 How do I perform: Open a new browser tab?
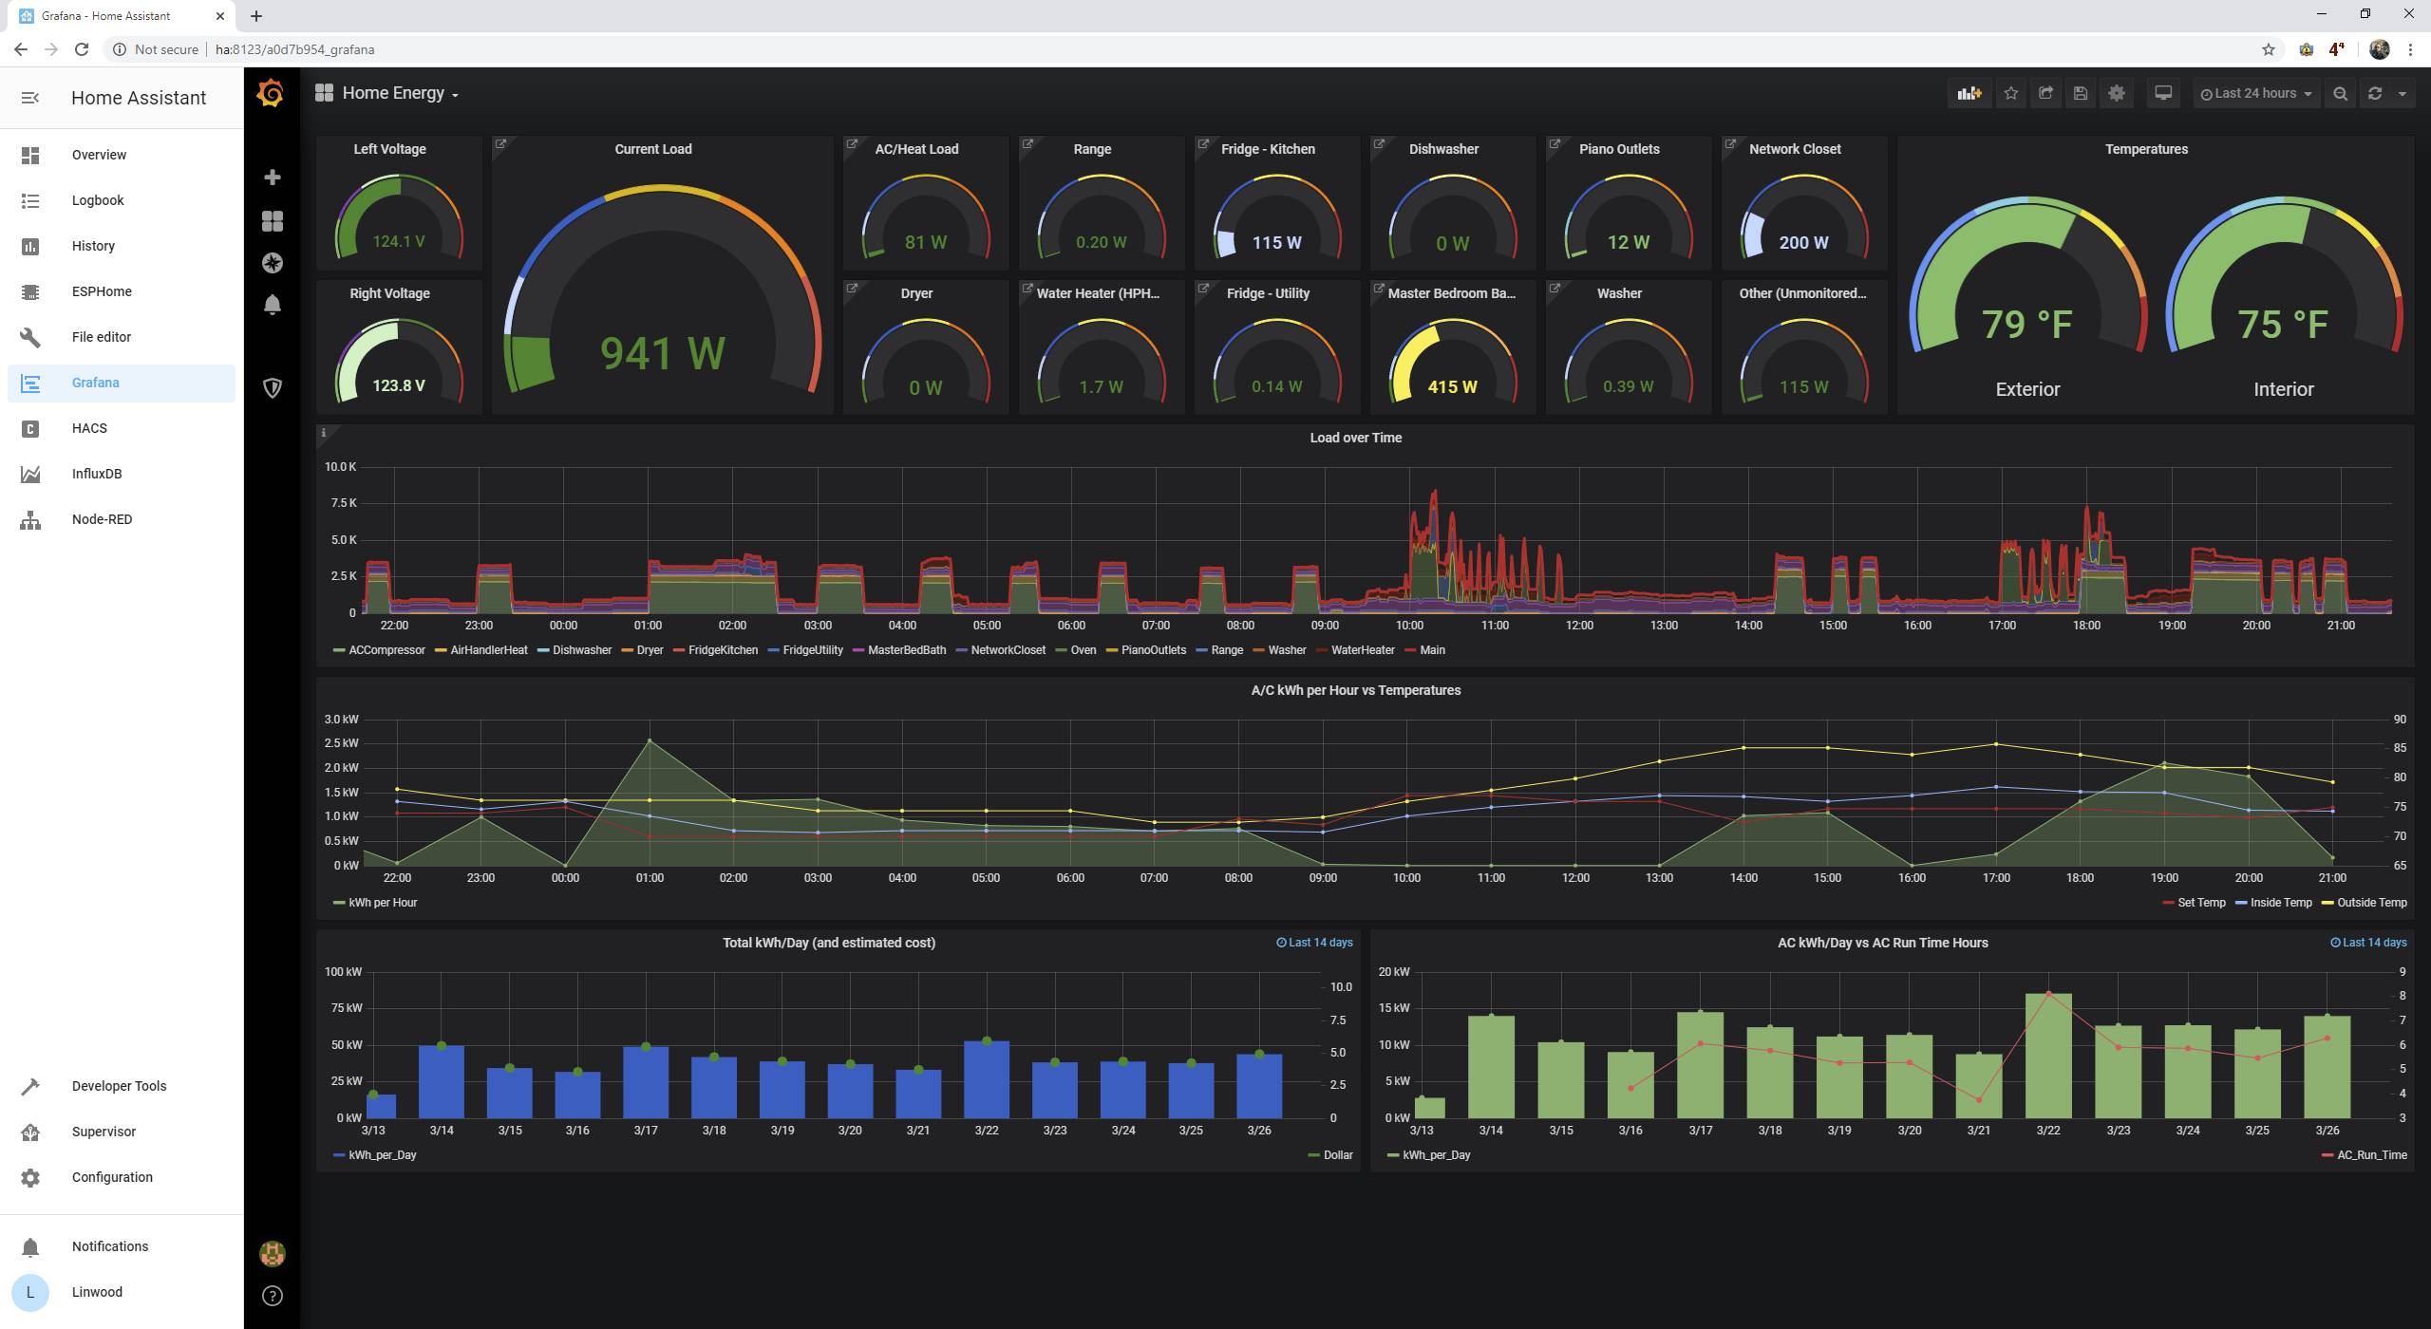click(256, 15)
